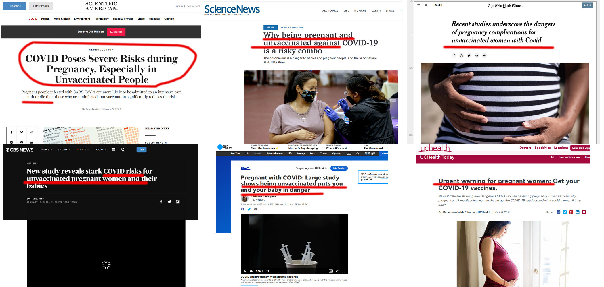This screenshot has height=287, width=604.
Task: Click Reddit icon in Scientific American share box
Action: click(32, 132)
